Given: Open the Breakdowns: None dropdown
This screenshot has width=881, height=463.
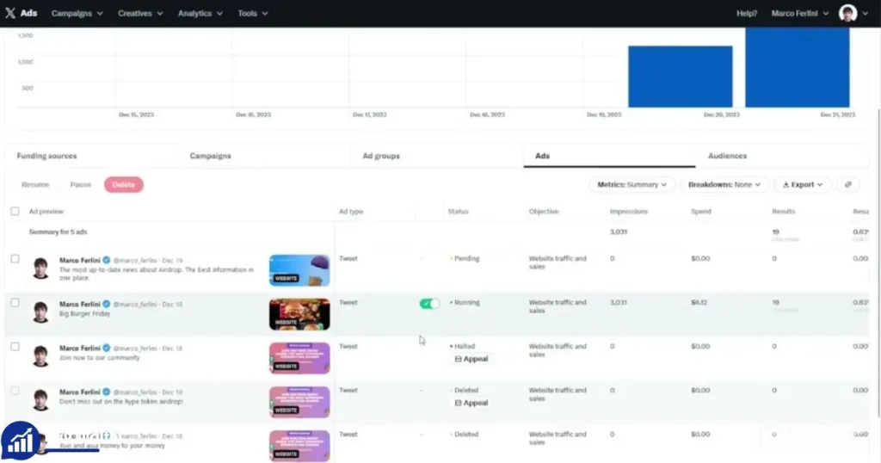Looking at the screenshot, I should click(724, 184).
